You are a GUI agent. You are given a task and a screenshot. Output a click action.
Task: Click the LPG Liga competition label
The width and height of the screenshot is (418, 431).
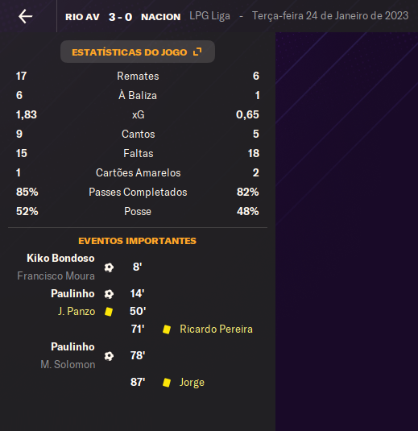209,16
